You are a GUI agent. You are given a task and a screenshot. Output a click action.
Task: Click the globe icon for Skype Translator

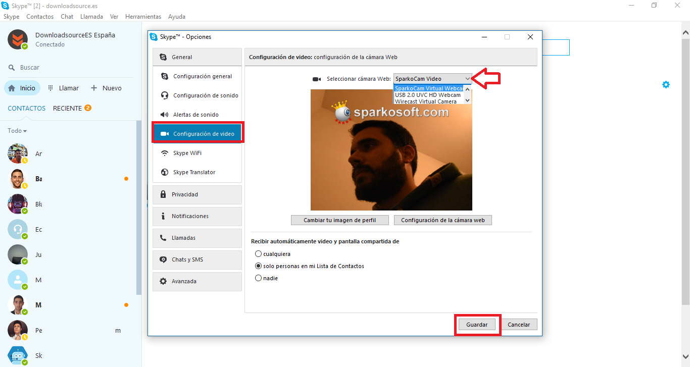click(x=165, y=172)
